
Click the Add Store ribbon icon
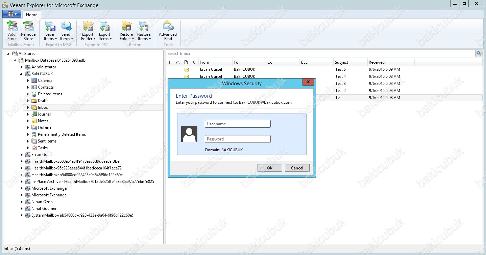click(12, 31)
